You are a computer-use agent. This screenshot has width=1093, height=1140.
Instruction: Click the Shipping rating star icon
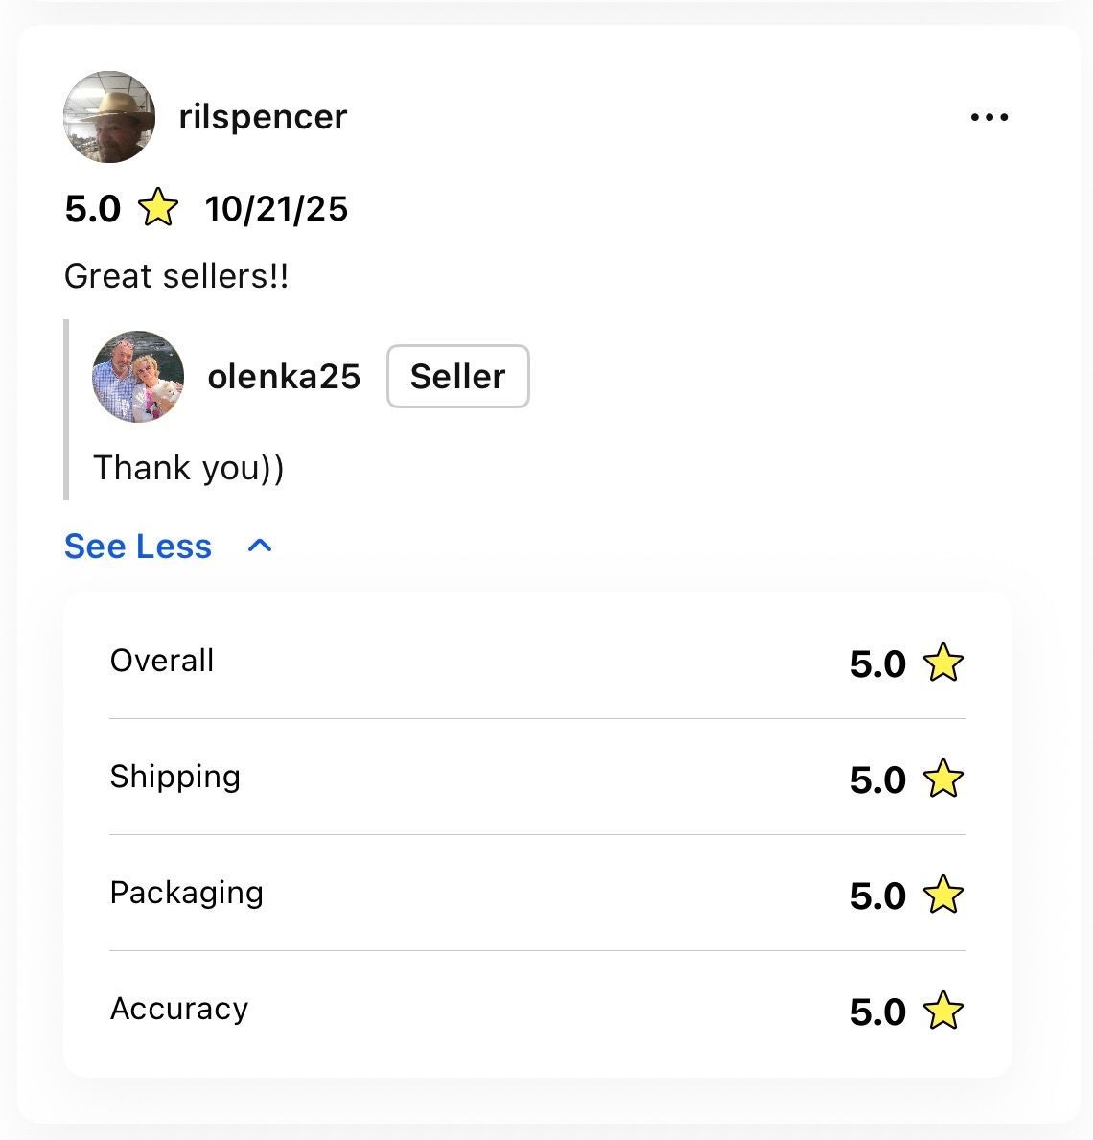942,779
